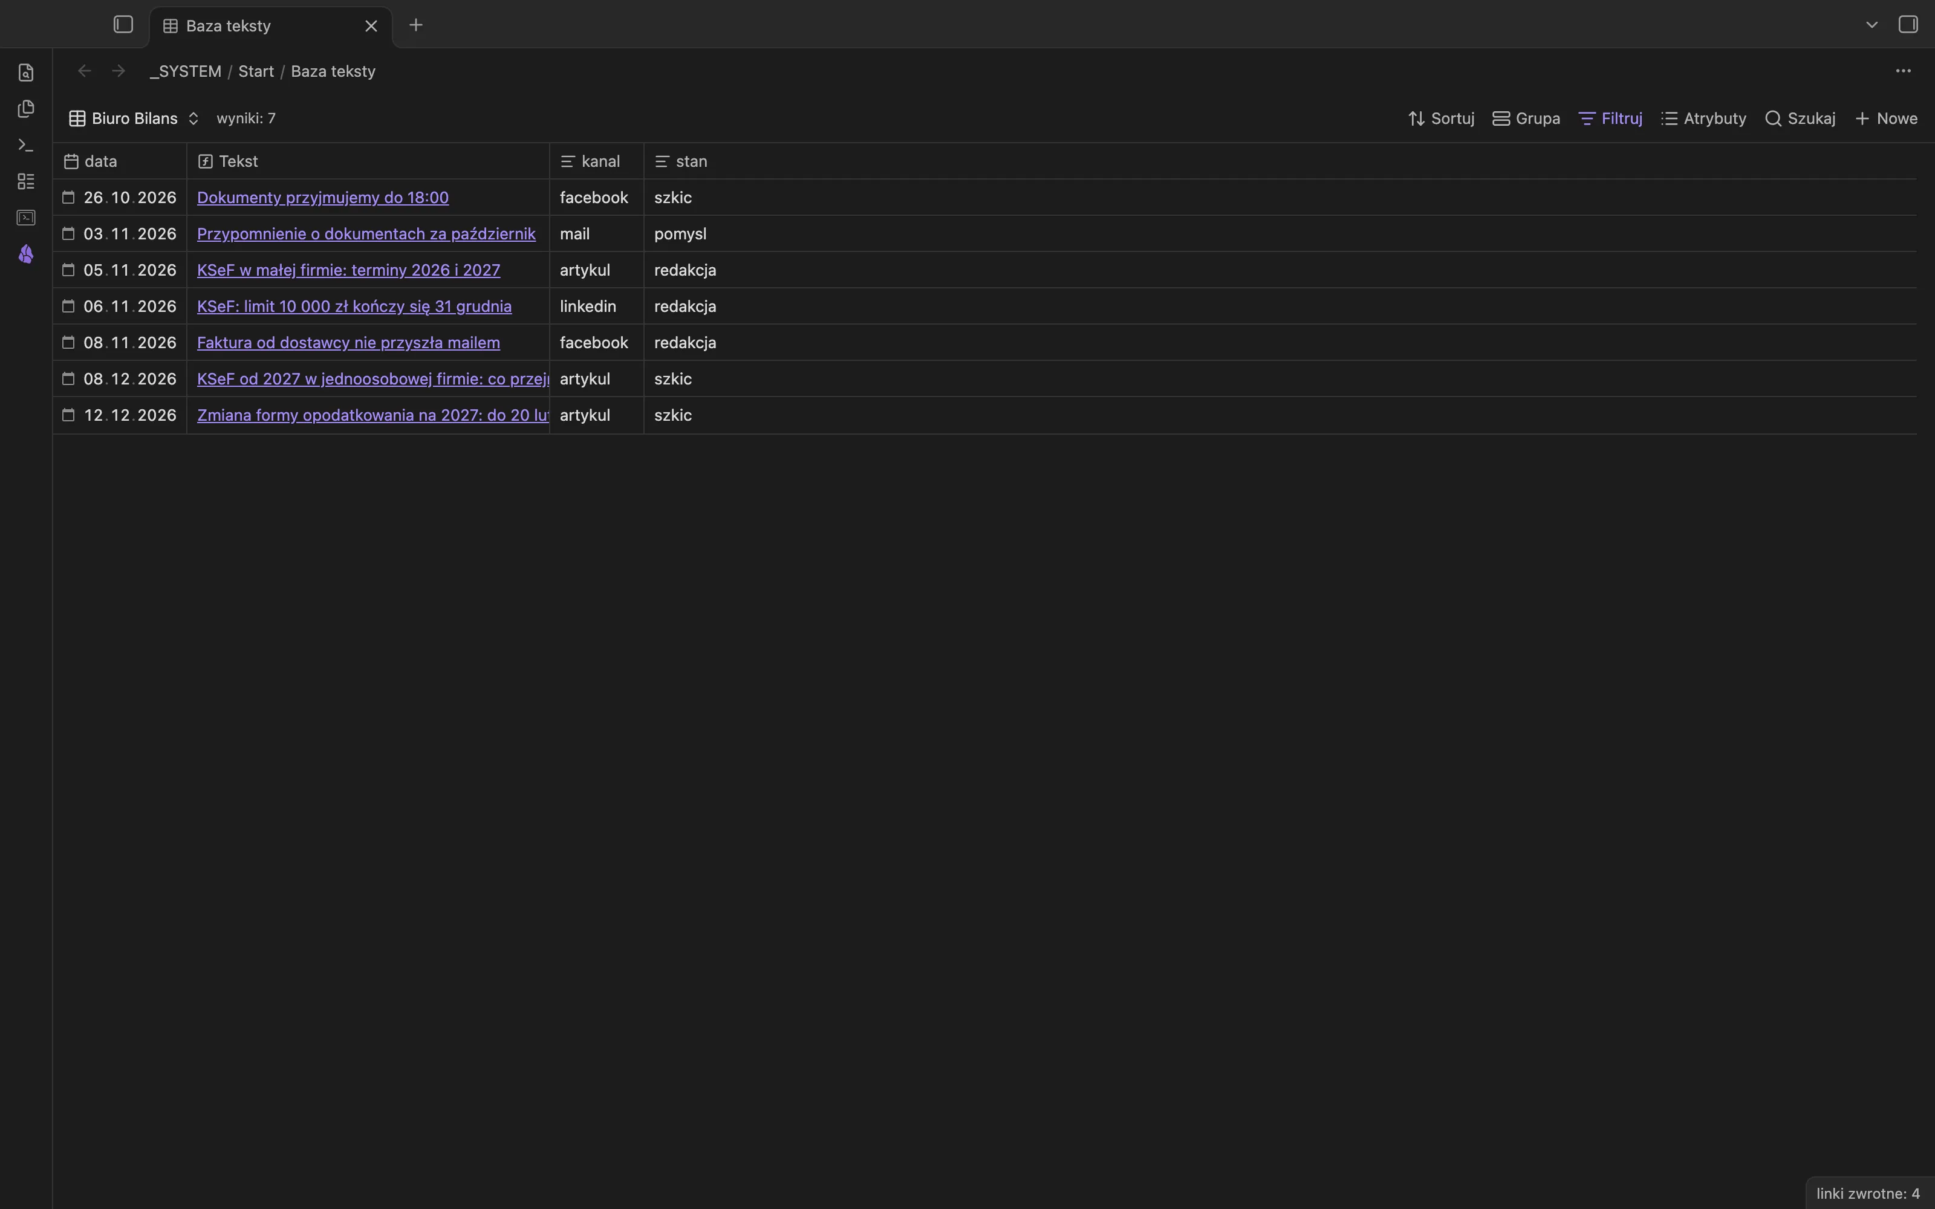Image resolution: width=1935 pixels, height=1209 pixels.
Task: Navigate forward with the right arrow
Action: (x=119, y=71)
